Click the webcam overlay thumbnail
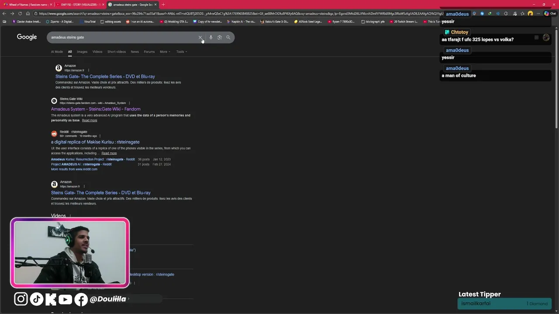559x314 pixels. 70,253
